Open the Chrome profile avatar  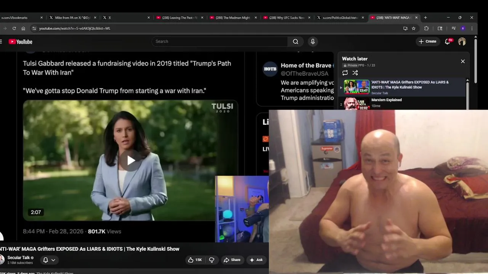[463, 28]
